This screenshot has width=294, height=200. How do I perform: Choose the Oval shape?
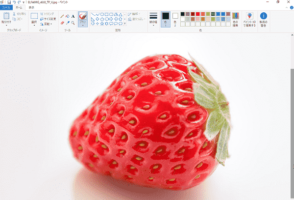[102, 14]
